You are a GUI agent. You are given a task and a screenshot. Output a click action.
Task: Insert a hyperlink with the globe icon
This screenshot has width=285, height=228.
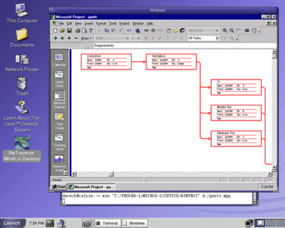click(x=138, y=30)
